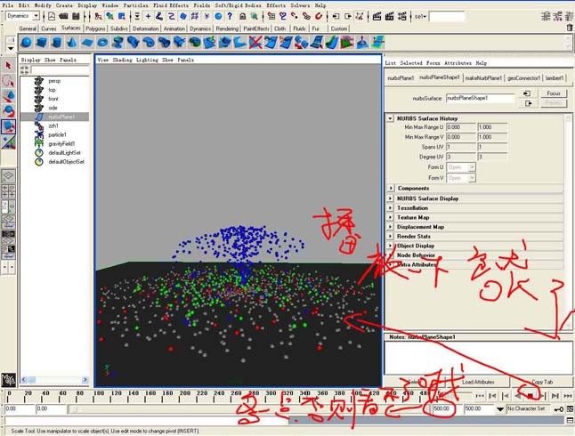Viewport: 575px width, 436px height.
Task: Expand the Texture Map section
Action: click(x=391, y=217)
